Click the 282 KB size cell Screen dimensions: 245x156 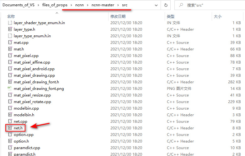tap(234, 82)
